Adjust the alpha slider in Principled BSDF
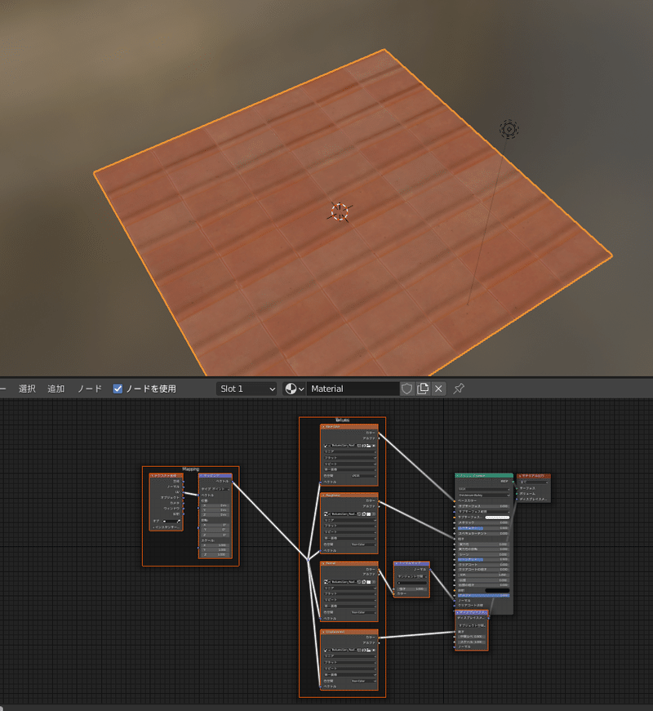This screenshot has height=711, width=653. click(x=483, y=595)
